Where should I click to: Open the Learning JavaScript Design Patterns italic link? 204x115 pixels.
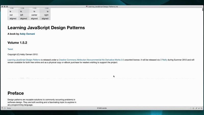pos(24,60)
